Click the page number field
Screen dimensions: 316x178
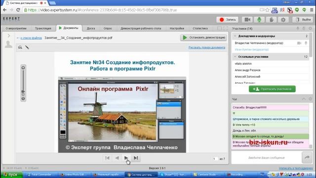point(215,159)
